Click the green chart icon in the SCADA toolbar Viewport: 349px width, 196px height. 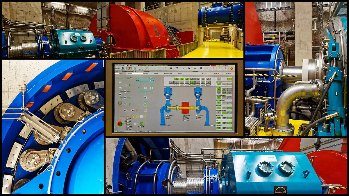click(x=171, y=69)
